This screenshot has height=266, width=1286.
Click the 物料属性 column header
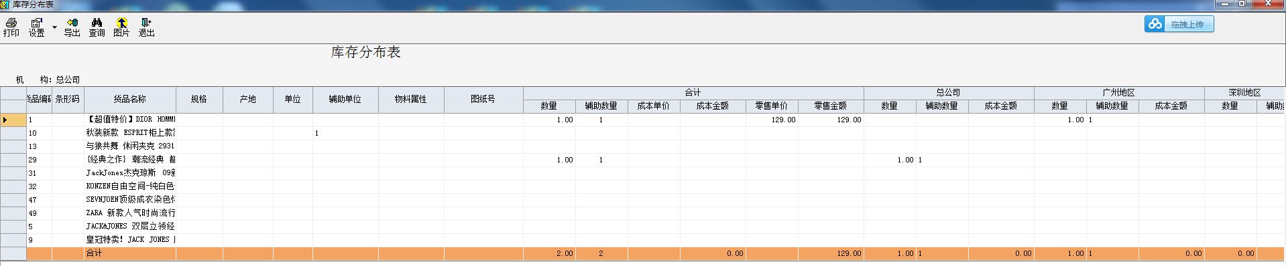(411, 99)
